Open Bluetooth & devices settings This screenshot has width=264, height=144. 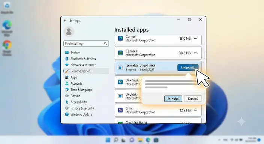[86, 59]
